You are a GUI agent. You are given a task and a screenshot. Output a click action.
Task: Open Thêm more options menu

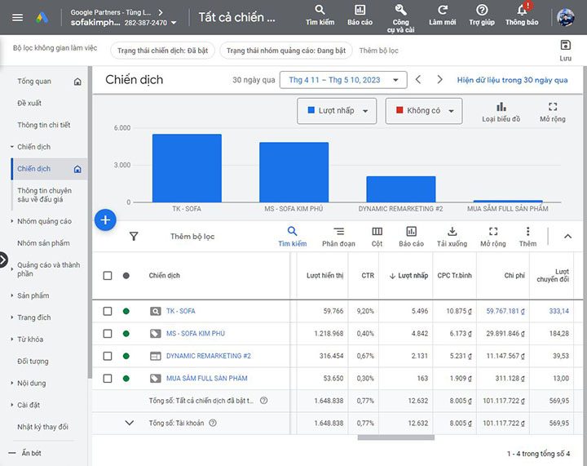(x=527, y=237)
